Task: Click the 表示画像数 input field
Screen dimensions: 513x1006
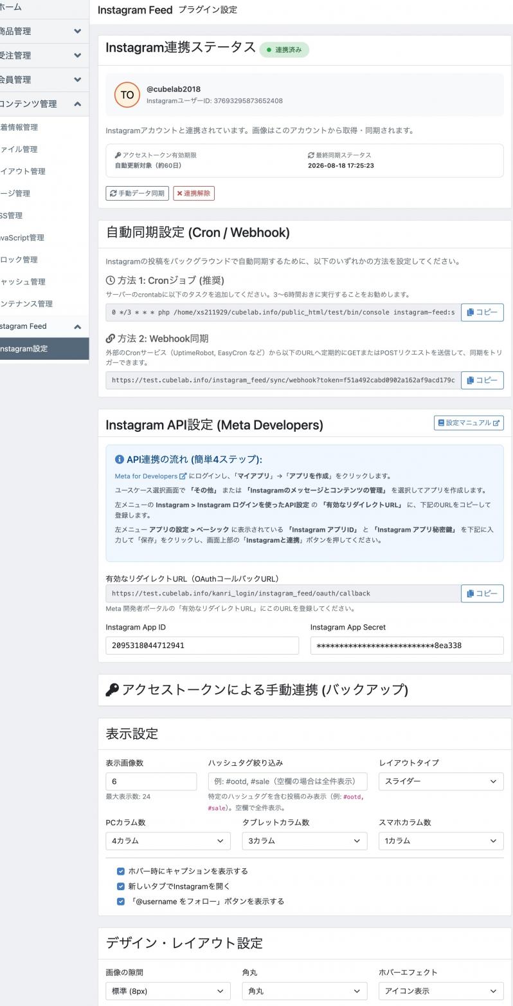Action: click(x=151, y=781)
